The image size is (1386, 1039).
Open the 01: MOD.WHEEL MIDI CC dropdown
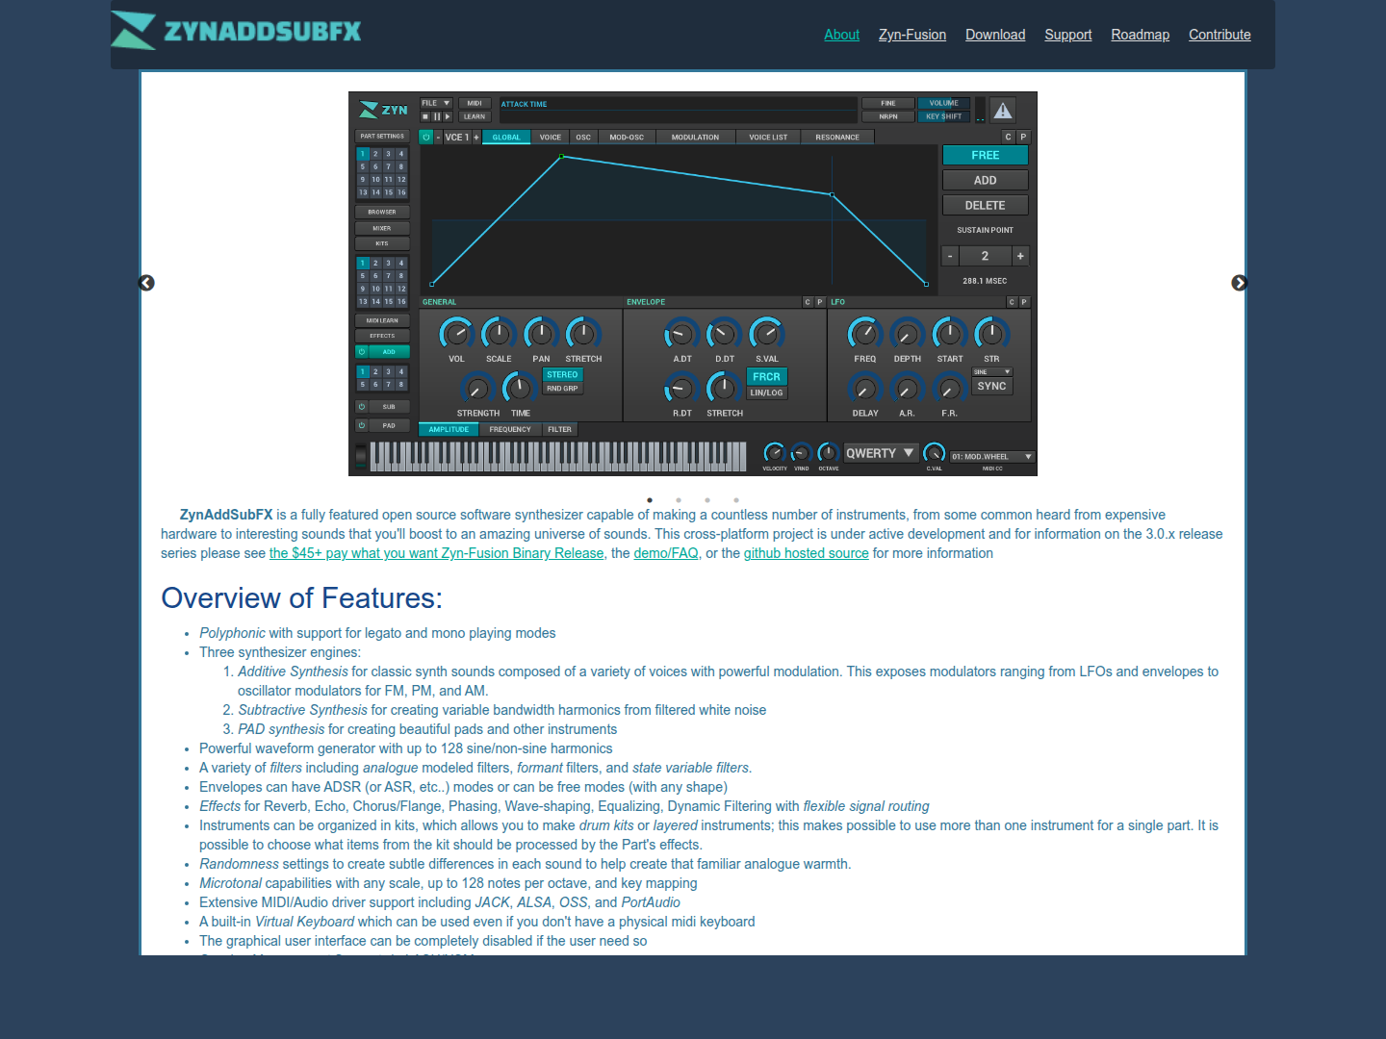pos(991,457)
